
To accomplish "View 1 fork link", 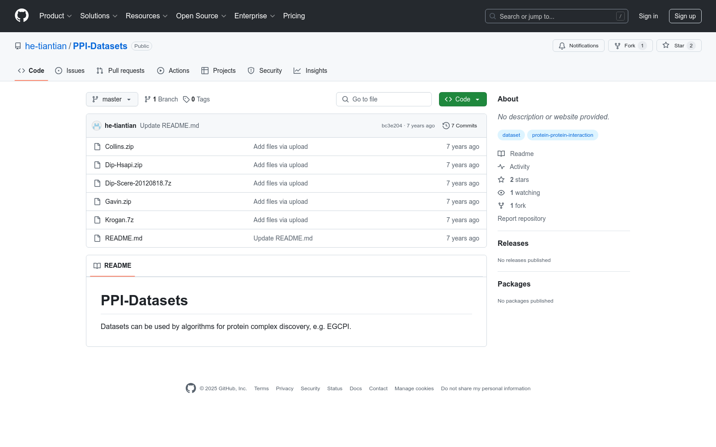I will click(512, 206).
